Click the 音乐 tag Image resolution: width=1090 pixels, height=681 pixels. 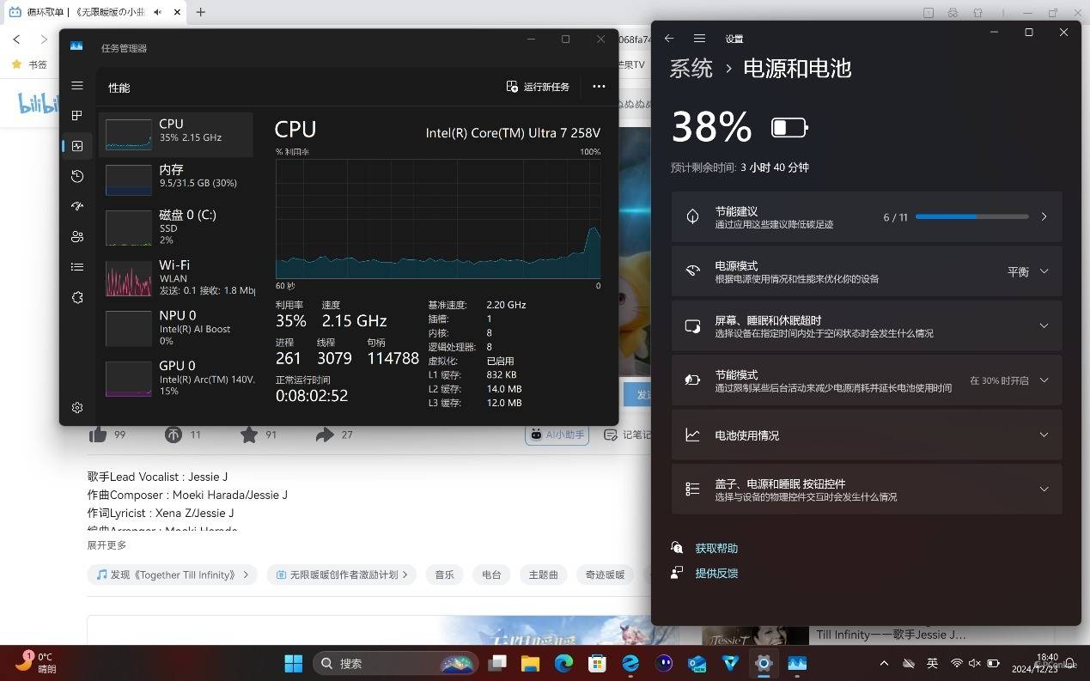pyautogui.click(x=444, y=575)
